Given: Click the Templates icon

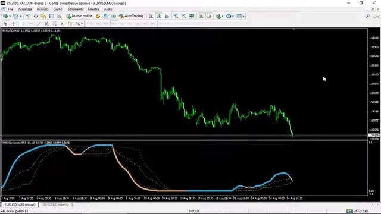Looking at the screenshot, I should (x=239, y=16).
